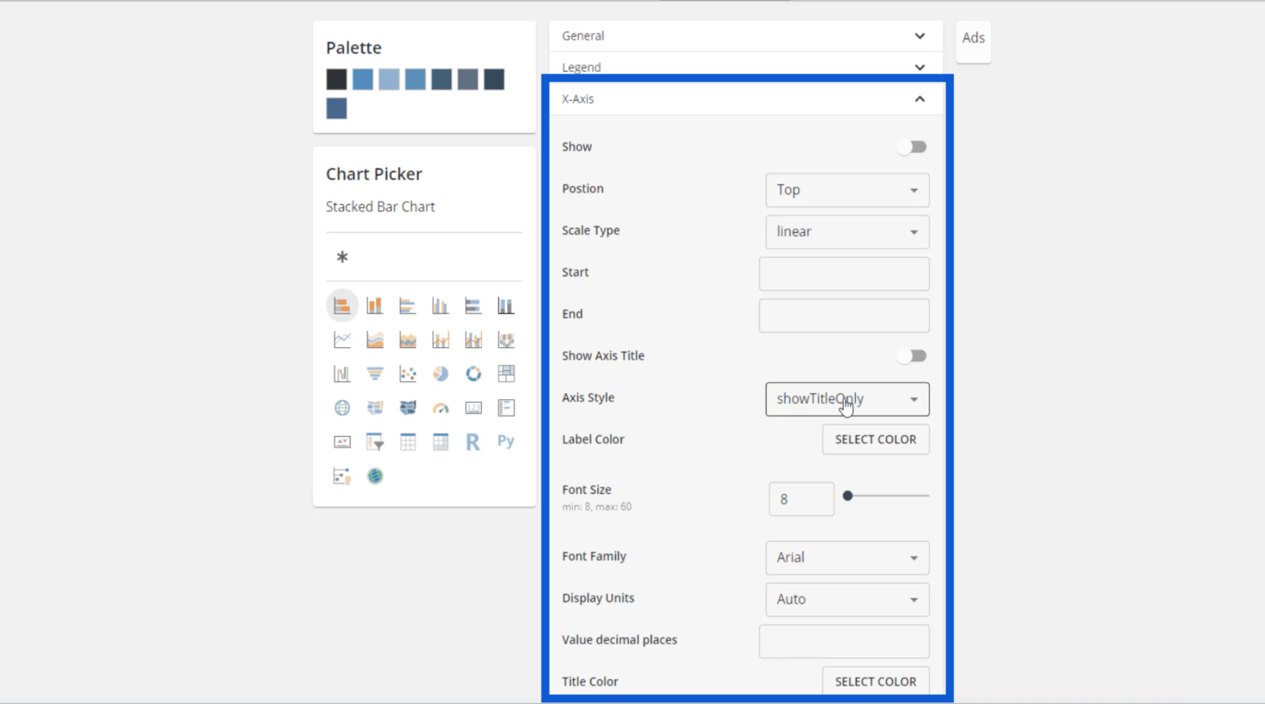Image resolution: width=1265 pixels, height=704 pixels.
Task: Choose the clustered bar chart icon
Action: (x=407, y=306)
